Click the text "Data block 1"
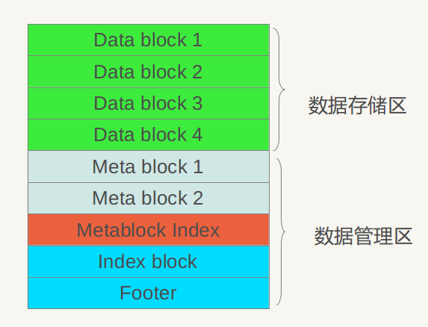The image size is (428, 327). tap(148, 40)
